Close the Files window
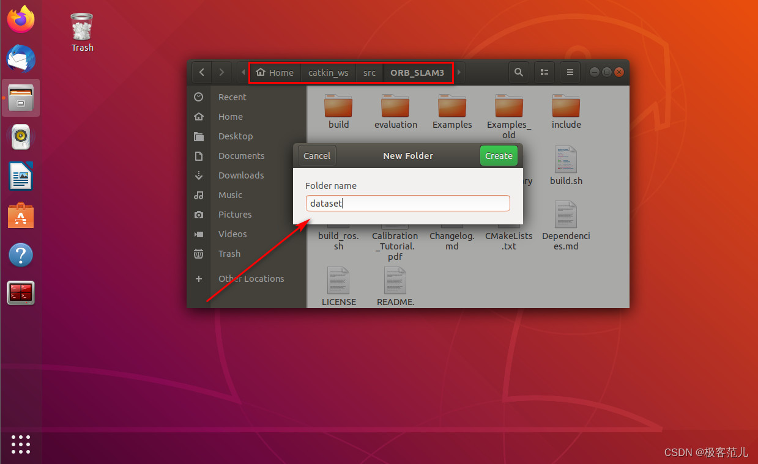Screen dimensions: 758x464 620,72
